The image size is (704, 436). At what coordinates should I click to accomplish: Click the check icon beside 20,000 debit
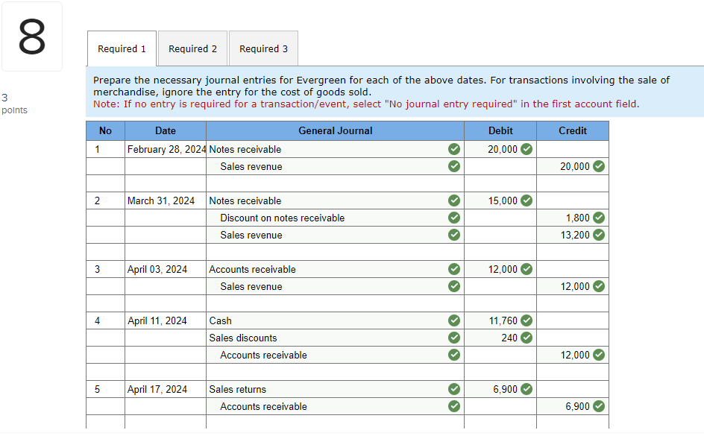(x=527, y=149)
